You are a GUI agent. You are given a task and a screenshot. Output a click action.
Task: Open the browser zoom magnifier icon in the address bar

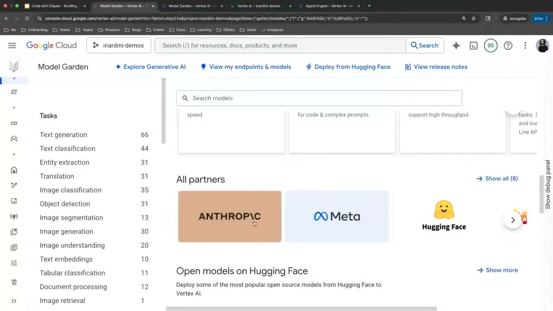464,19
